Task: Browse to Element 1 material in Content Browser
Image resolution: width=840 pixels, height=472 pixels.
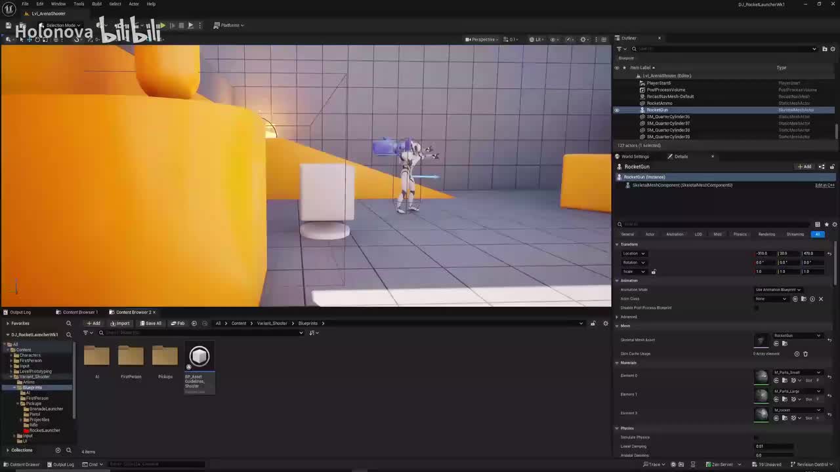Action: 784,399
